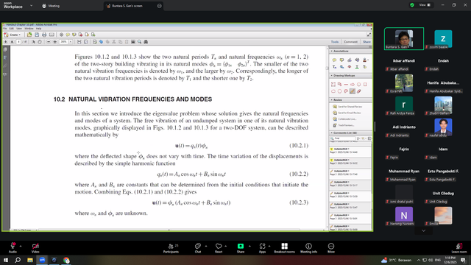Choose the Select tool arrow cursor
The height and width of the screenshot is (265, 471).
(33, 42)
